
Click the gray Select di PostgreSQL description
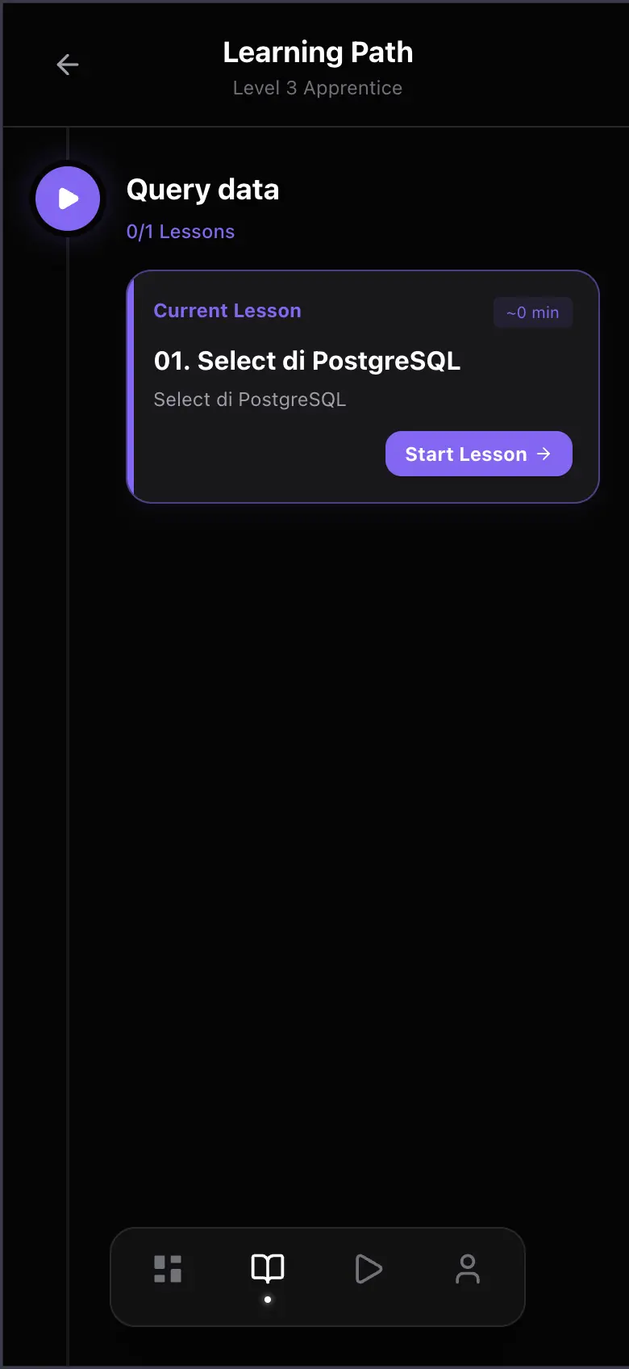point(250,400)
